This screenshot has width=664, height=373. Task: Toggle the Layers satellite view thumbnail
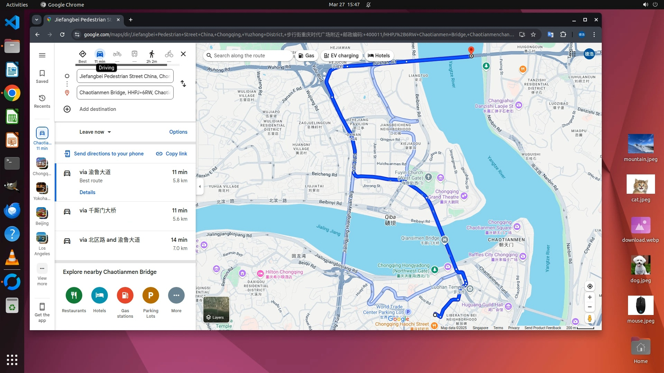coord(216,309)
